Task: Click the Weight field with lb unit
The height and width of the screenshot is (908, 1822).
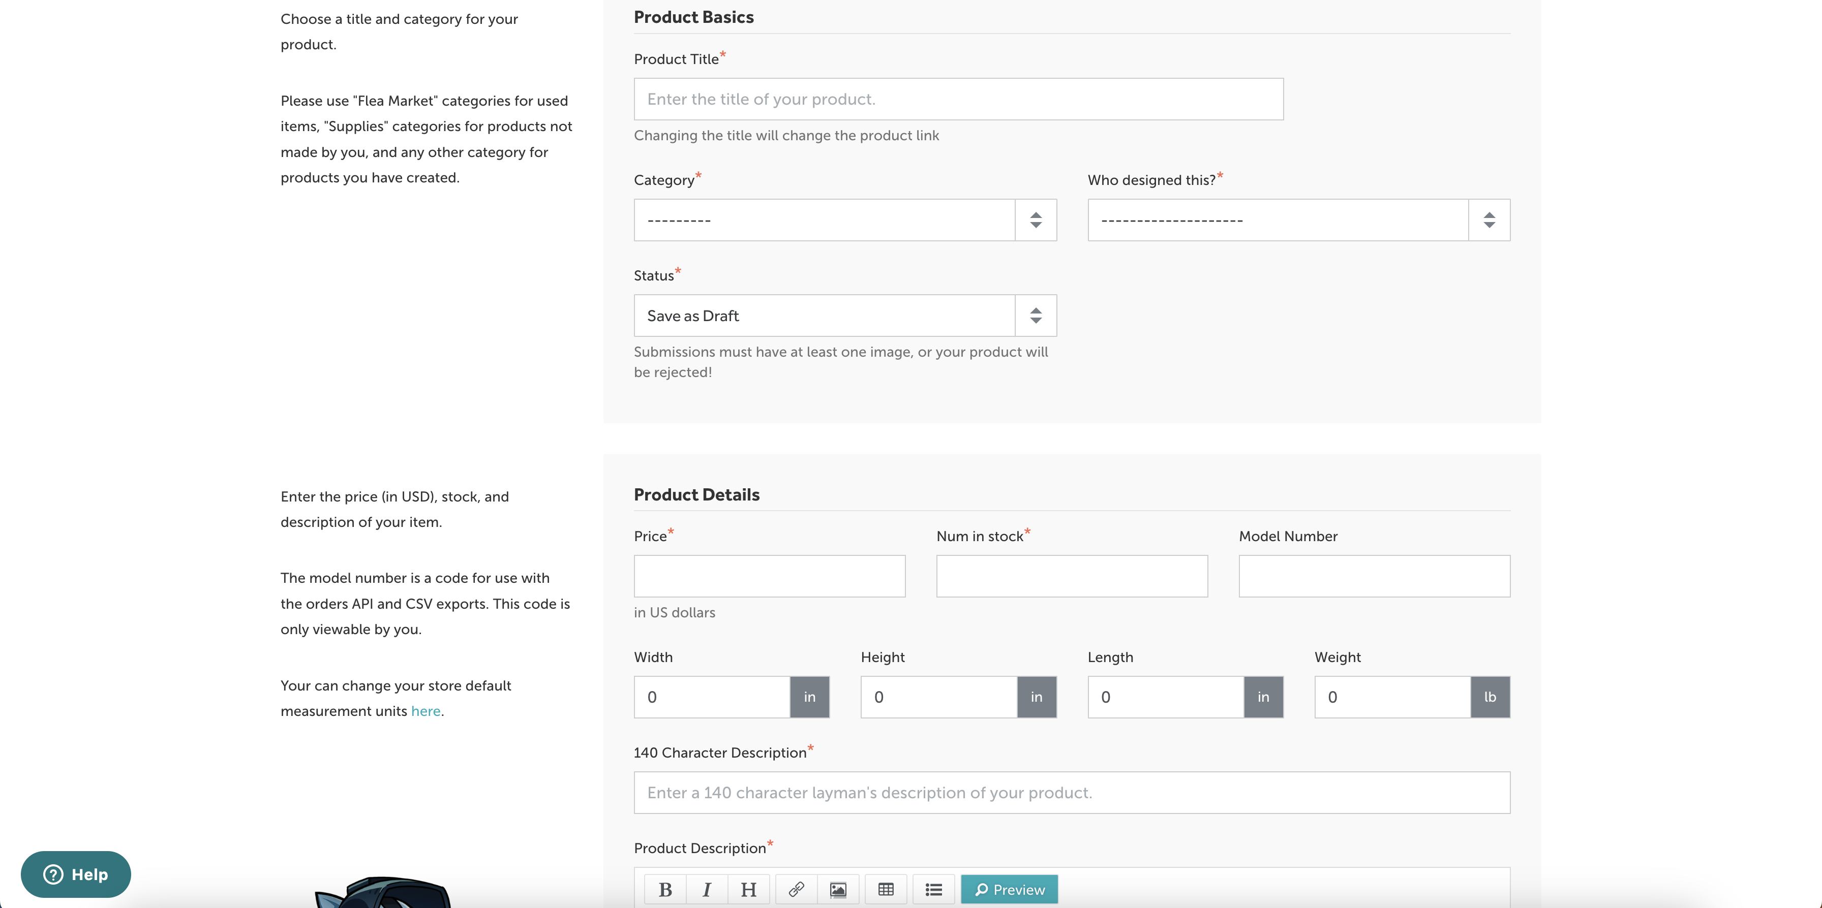Action: click(x=1392, y=697)
